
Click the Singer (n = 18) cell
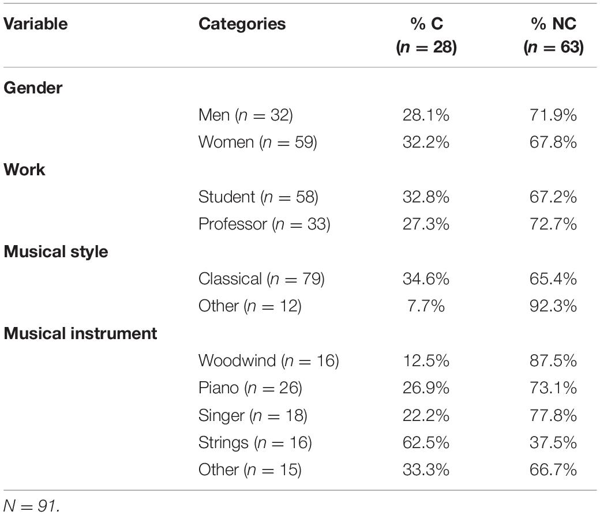[253, 416]
